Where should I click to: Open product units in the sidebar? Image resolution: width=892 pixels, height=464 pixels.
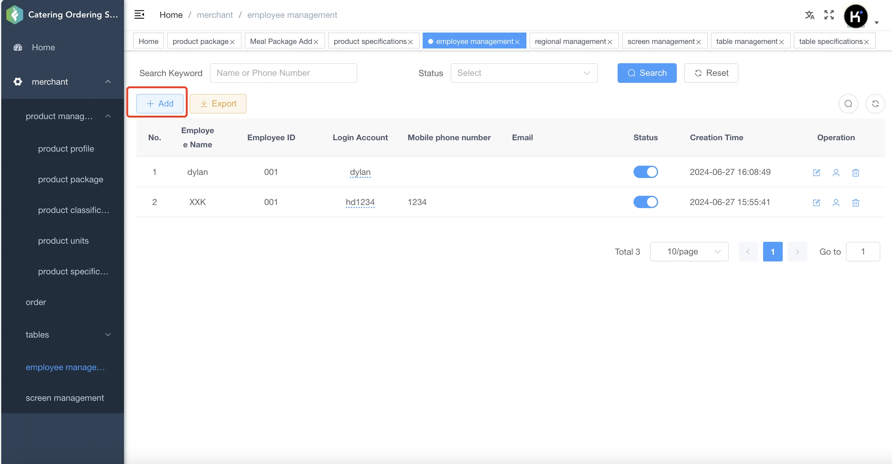[62, 241]
